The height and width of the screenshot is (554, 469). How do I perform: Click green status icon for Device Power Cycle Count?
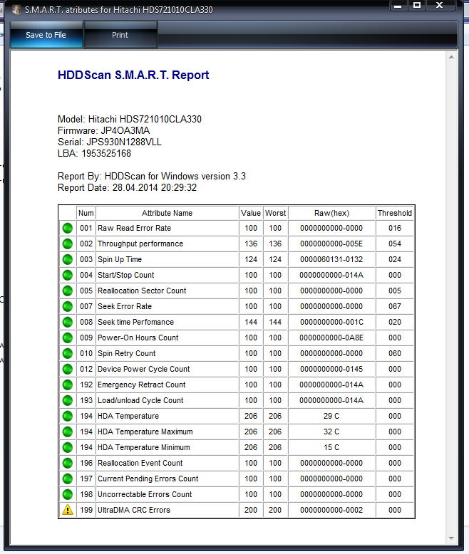pyautogui.click(x=68, y=370)
